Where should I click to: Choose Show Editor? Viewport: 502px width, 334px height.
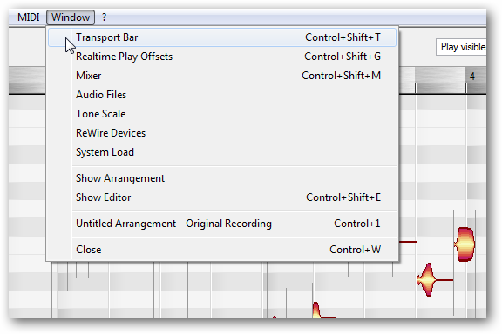click(222, 197)
